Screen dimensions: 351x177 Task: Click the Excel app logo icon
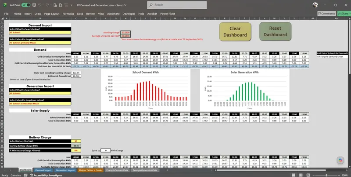coord(5,5)
